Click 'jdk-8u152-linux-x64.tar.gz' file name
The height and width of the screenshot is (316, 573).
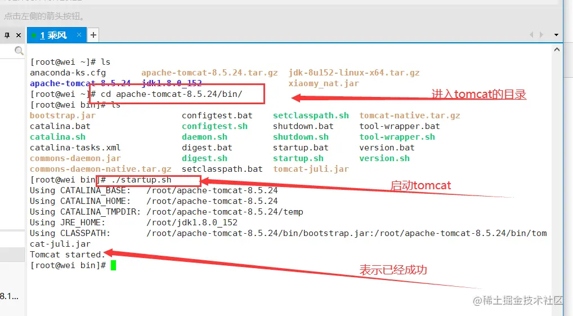(354, 73)
